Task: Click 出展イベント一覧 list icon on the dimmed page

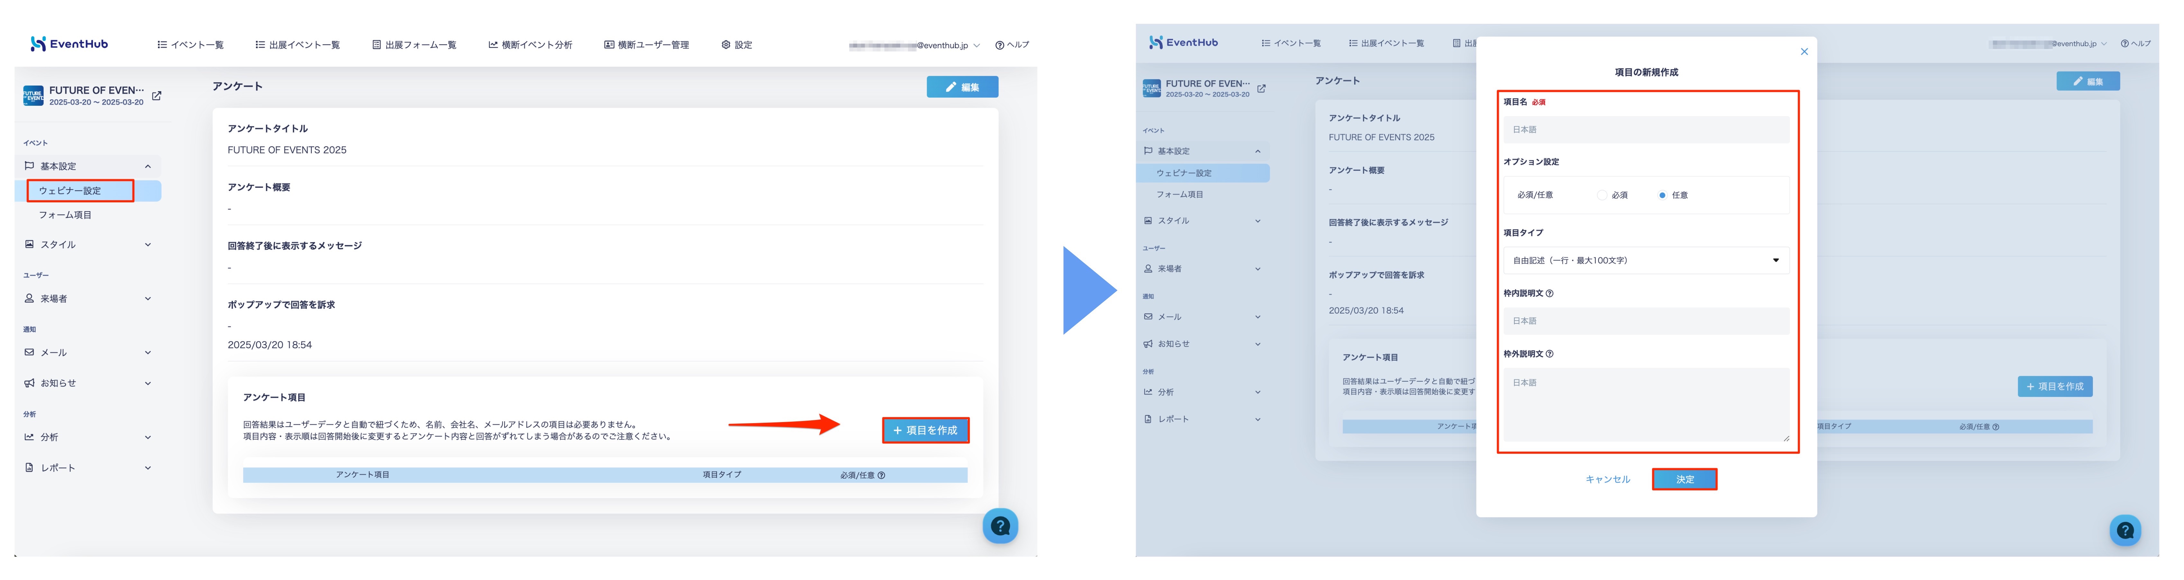Action: [x=1353, y=43]
